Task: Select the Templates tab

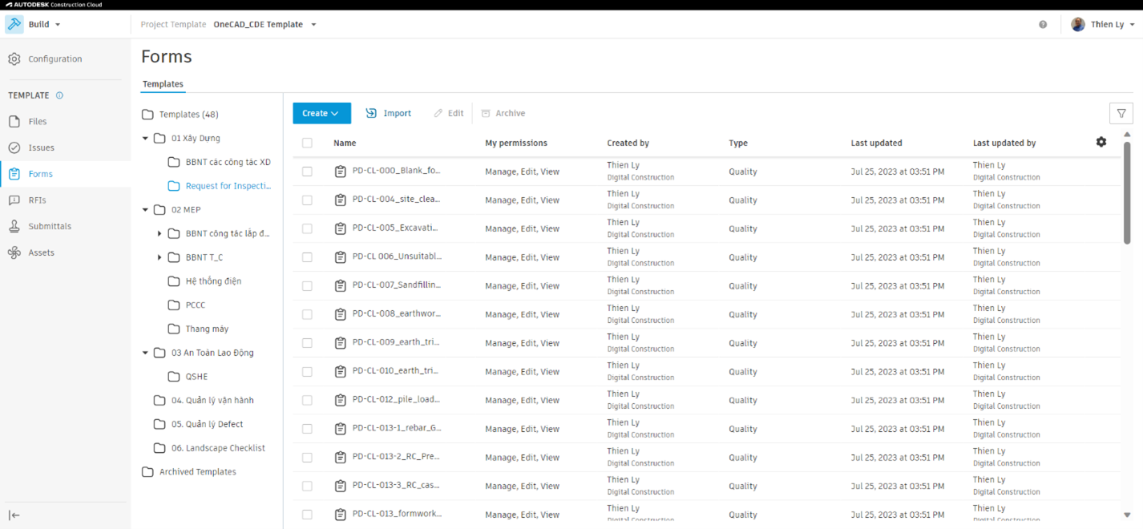Action: [x=163, y=84]
